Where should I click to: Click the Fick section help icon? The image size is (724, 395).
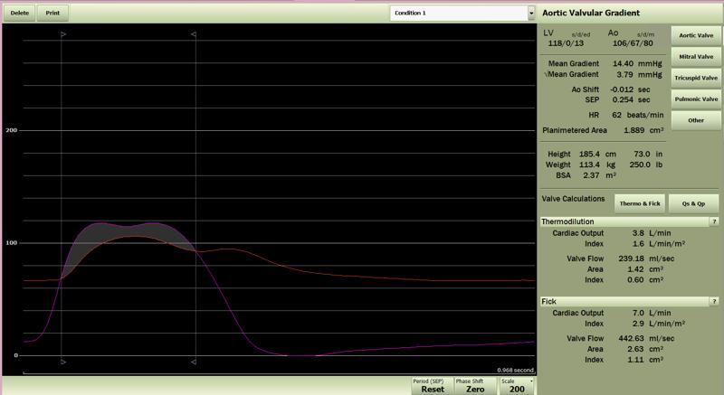tap(714, 301)
